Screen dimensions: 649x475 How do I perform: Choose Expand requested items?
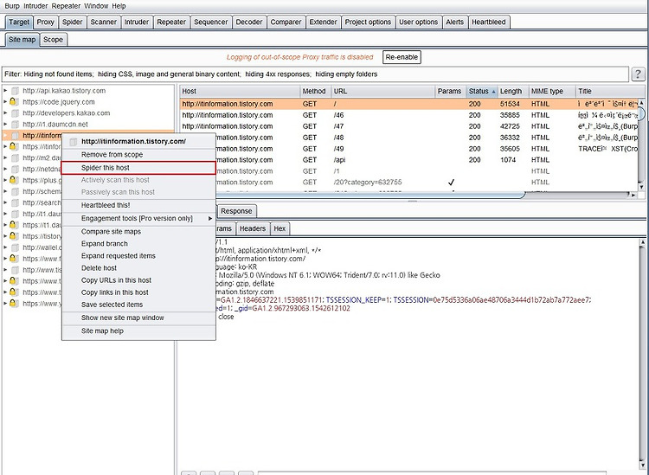[138, 256]
